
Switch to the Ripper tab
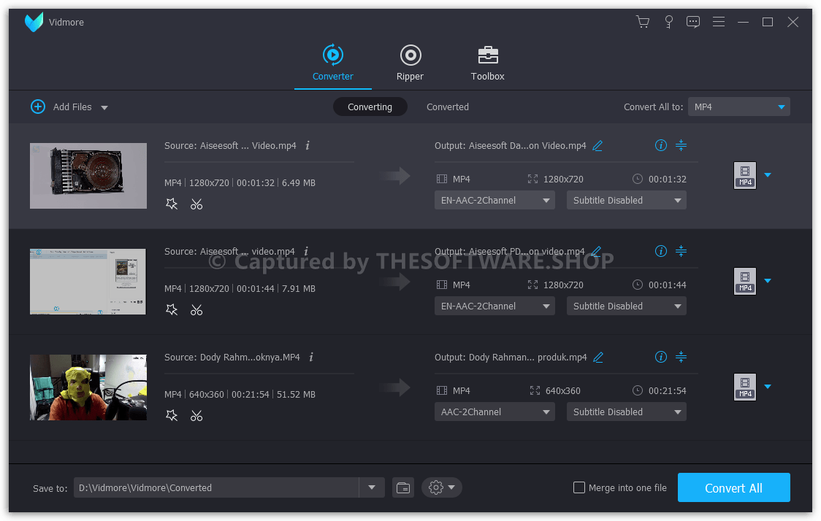coord(410,63)
